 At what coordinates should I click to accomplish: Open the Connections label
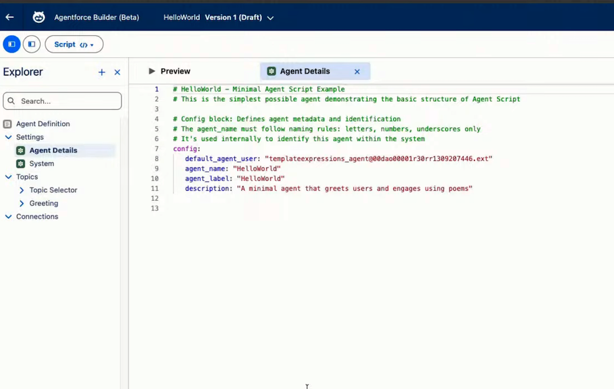pos(37,216)
